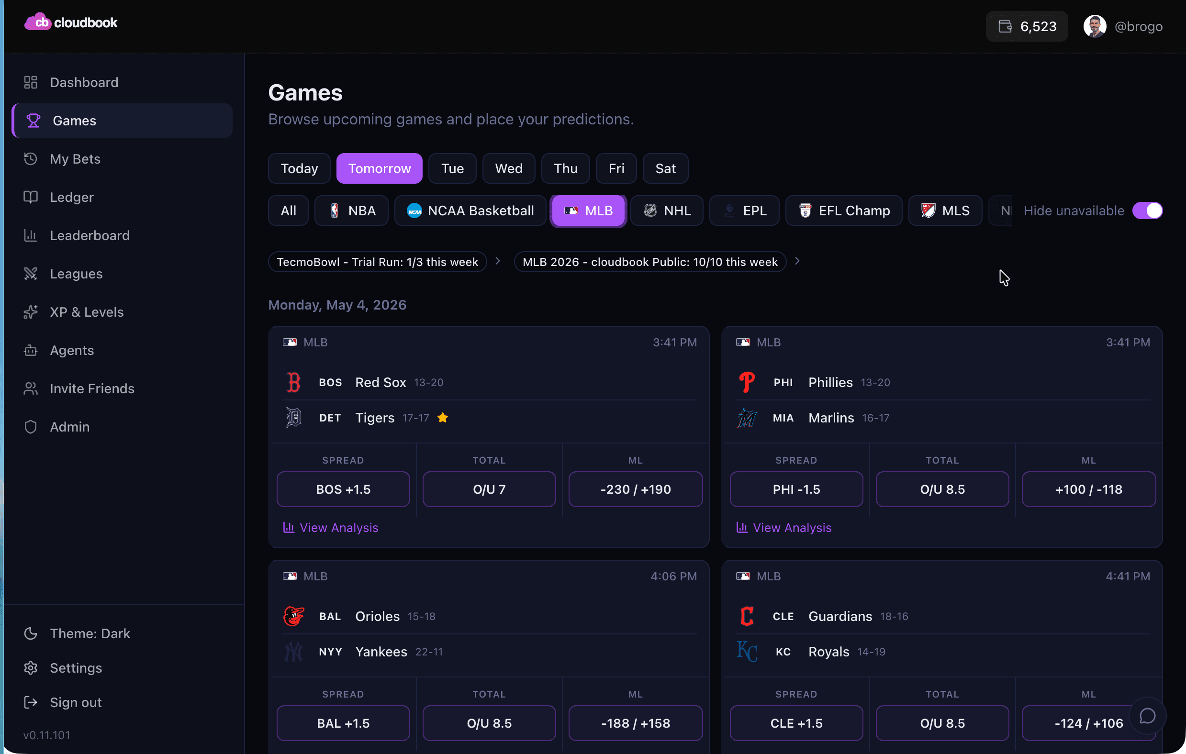Pick -188 / +158 moneyline

636,723
